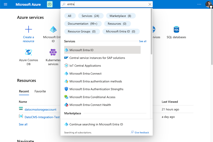Click See all next to Services heading
This screenshot has height=142, width=213.
(143, 41)
